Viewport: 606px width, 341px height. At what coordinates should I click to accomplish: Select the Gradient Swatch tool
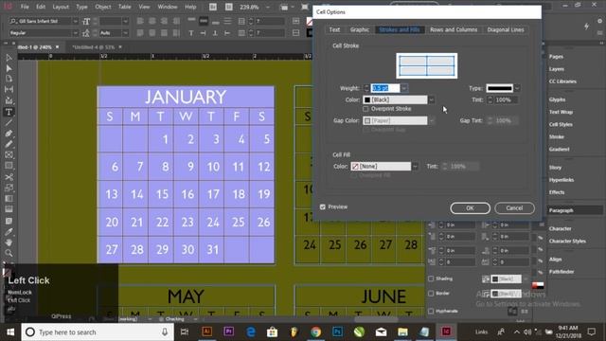coord(9,198)
